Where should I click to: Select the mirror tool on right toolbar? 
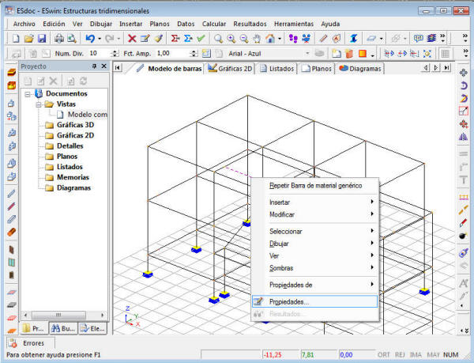[463, 137]
